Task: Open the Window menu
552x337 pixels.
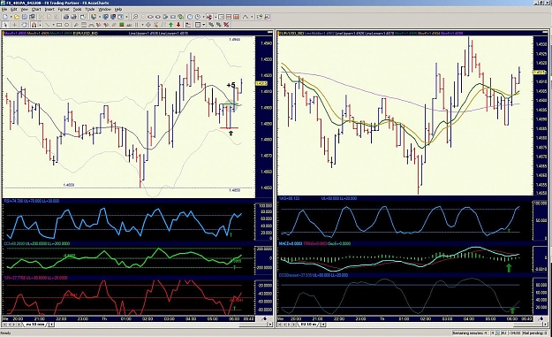Action: tap(104, 9)
